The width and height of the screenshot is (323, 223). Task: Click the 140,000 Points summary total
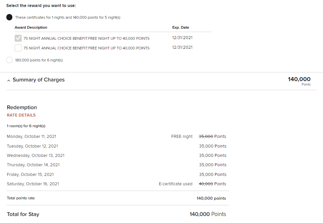click(299, 79)
